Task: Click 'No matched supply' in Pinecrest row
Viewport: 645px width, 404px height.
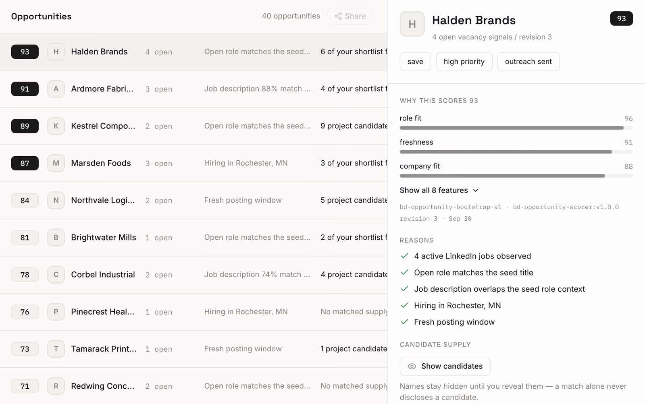Action: point(354,312)
